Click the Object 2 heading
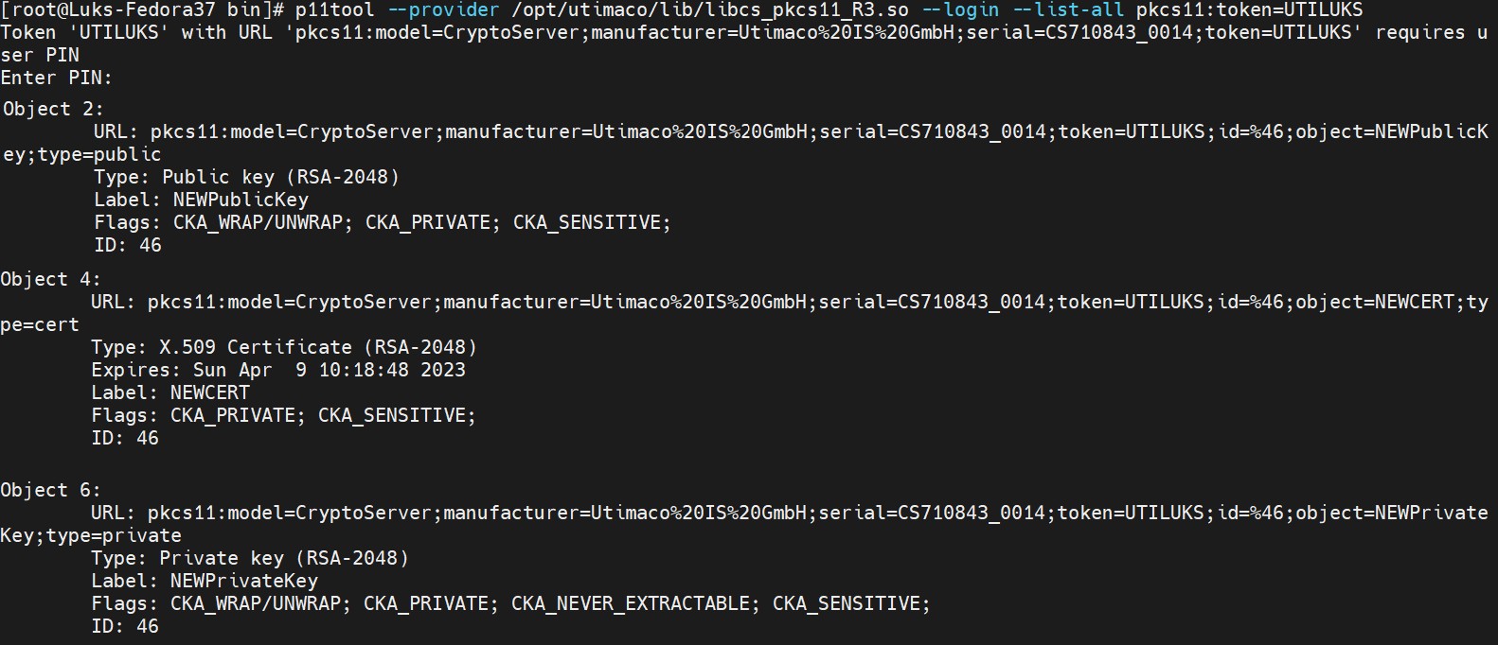The width and height of the screenshot is (1498, 645). pyautogui.click(x=53, y=109)
